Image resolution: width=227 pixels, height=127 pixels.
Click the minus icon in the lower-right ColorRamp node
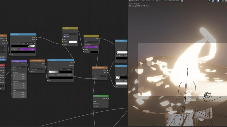[x=120, y=75]
